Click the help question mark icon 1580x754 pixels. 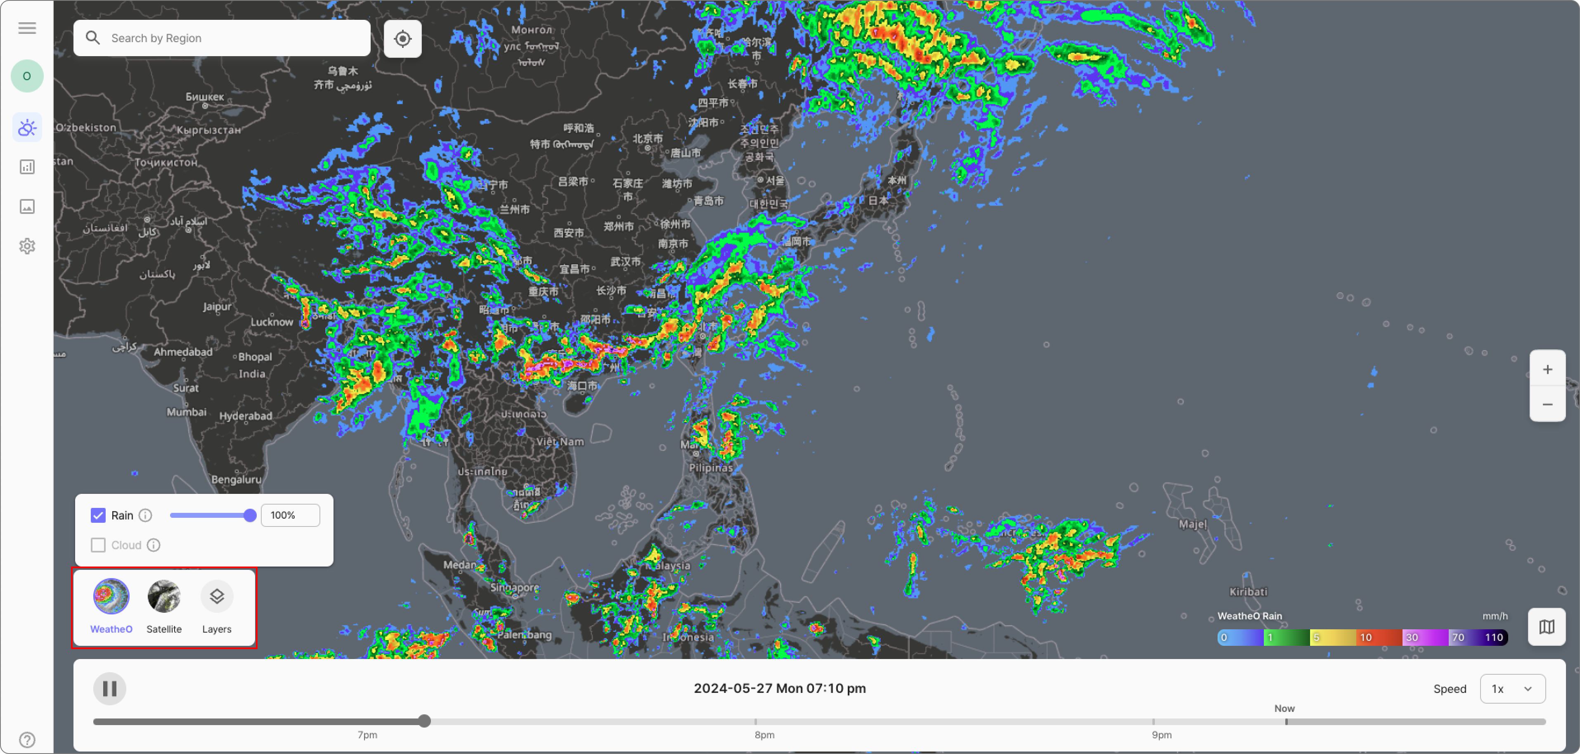click(x=27, y=739)
